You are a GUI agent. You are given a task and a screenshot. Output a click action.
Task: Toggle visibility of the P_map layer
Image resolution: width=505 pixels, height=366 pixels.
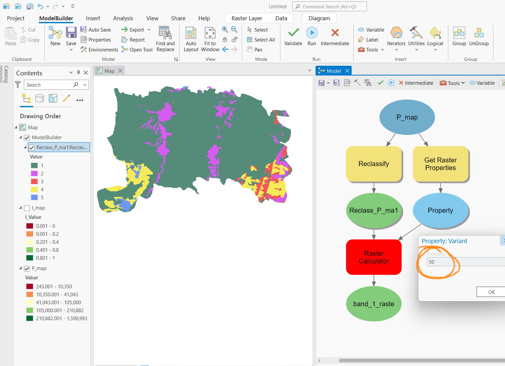pos(27,268)
